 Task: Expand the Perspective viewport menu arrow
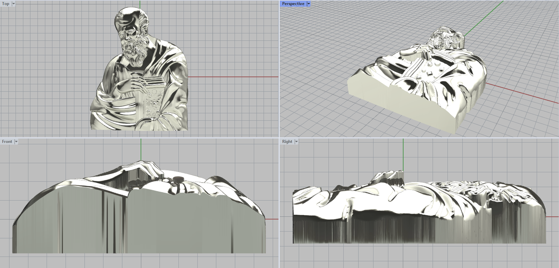coord(308,4)
